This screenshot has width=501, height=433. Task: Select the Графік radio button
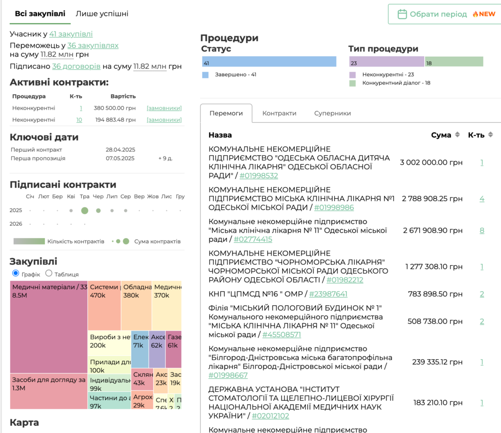click(15, 273)
